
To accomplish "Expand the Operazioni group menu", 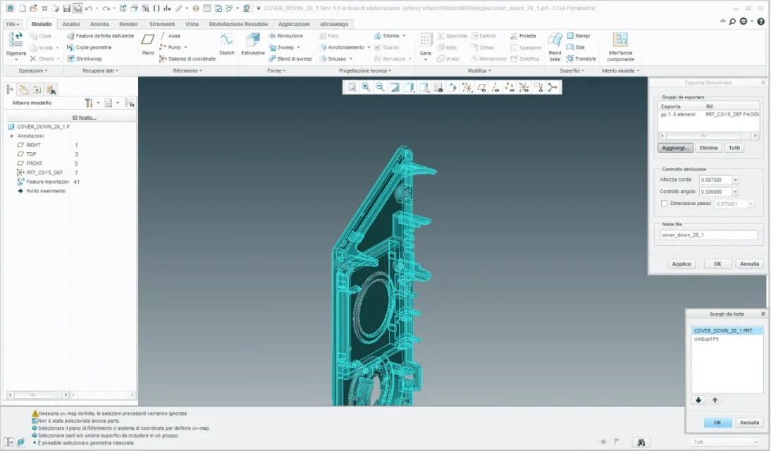I will click(33, 71).
